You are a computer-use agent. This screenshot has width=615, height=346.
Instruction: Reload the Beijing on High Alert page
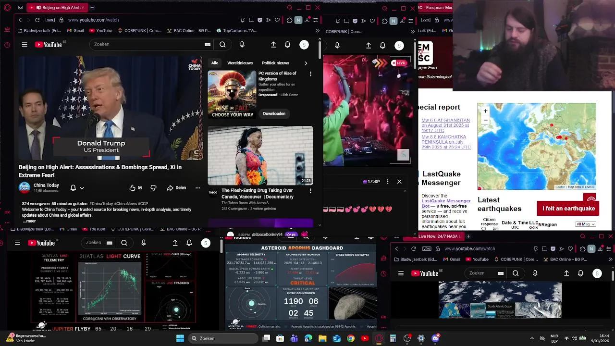pos(37,20)
